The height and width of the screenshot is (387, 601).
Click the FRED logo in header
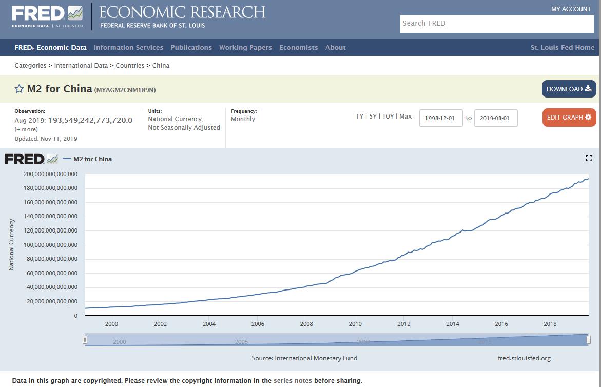pos(47,16)
